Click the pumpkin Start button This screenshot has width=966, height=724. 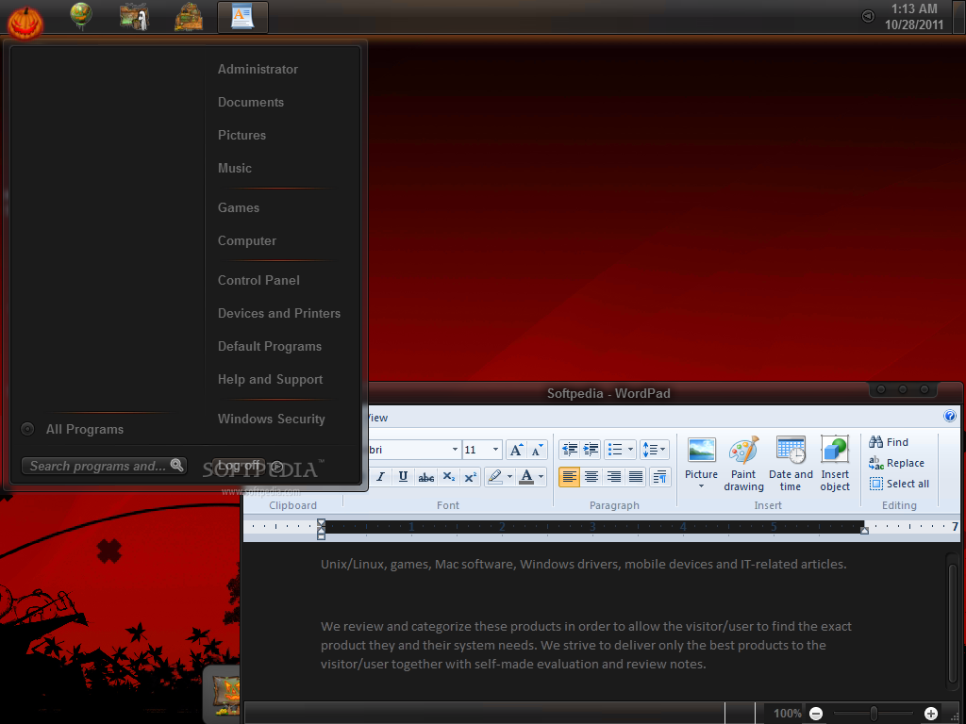(x=25, y=23)
